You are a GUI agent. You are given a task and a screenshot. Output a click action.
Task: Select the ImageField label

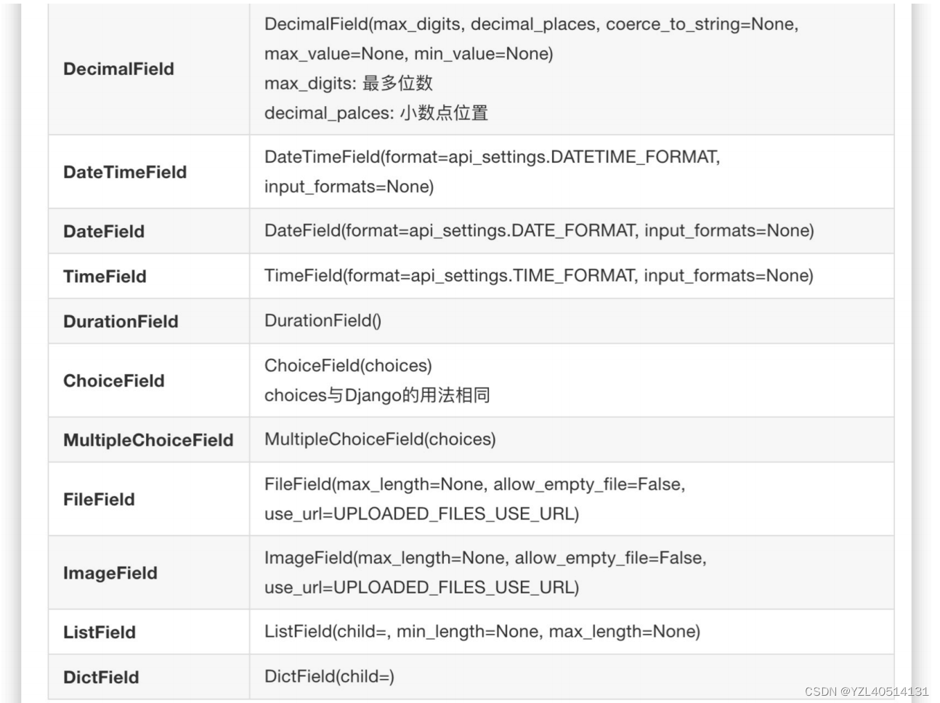(x=110, y=573)
